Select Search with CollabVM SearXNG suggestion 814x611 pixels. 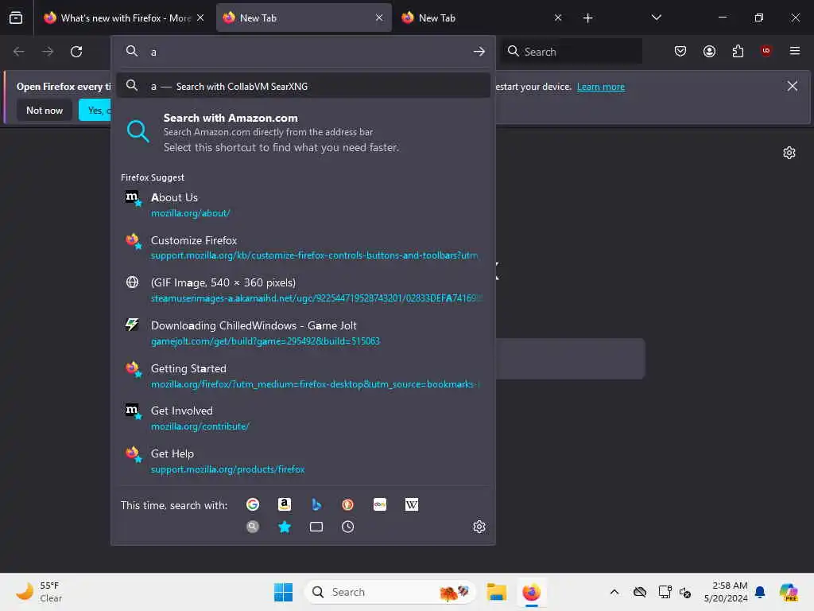303,86
